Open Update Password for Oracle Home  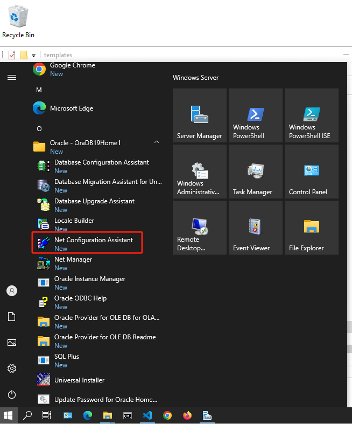click(98, 399)
